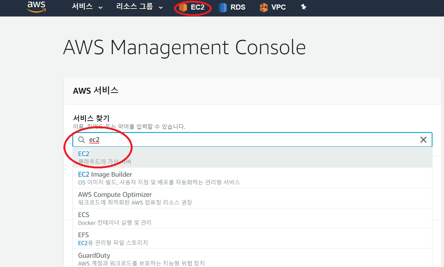444x267 pixels.
Task: Select EFS result in suggestions
Action: coord(252,238)
